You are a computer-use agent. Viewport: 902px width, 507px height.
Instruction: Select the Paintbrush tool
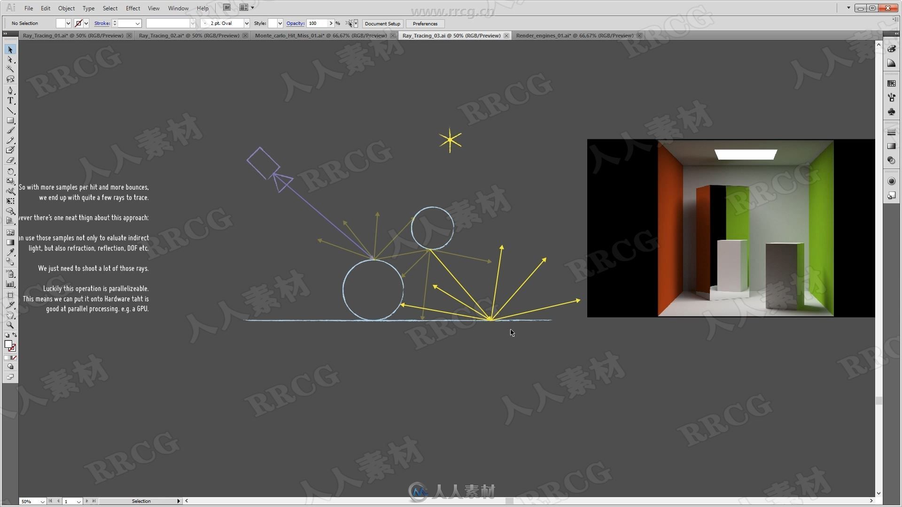coord(10,131)
